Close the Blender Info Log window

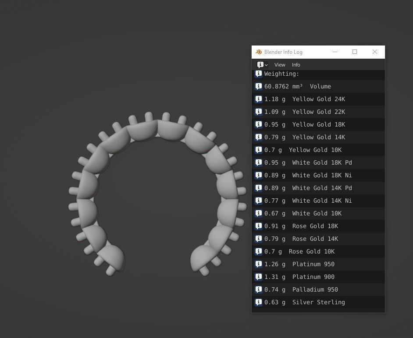point(374,52)
